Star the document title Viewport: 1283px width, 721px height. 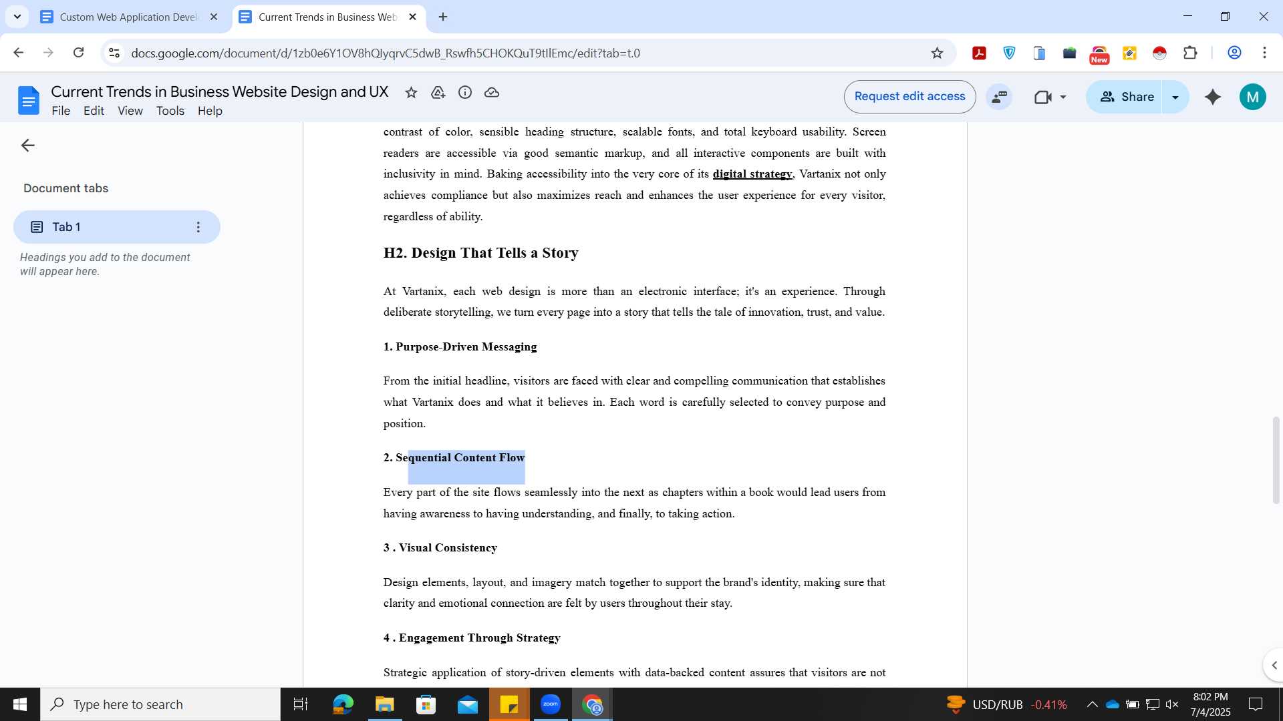[411, 93]
